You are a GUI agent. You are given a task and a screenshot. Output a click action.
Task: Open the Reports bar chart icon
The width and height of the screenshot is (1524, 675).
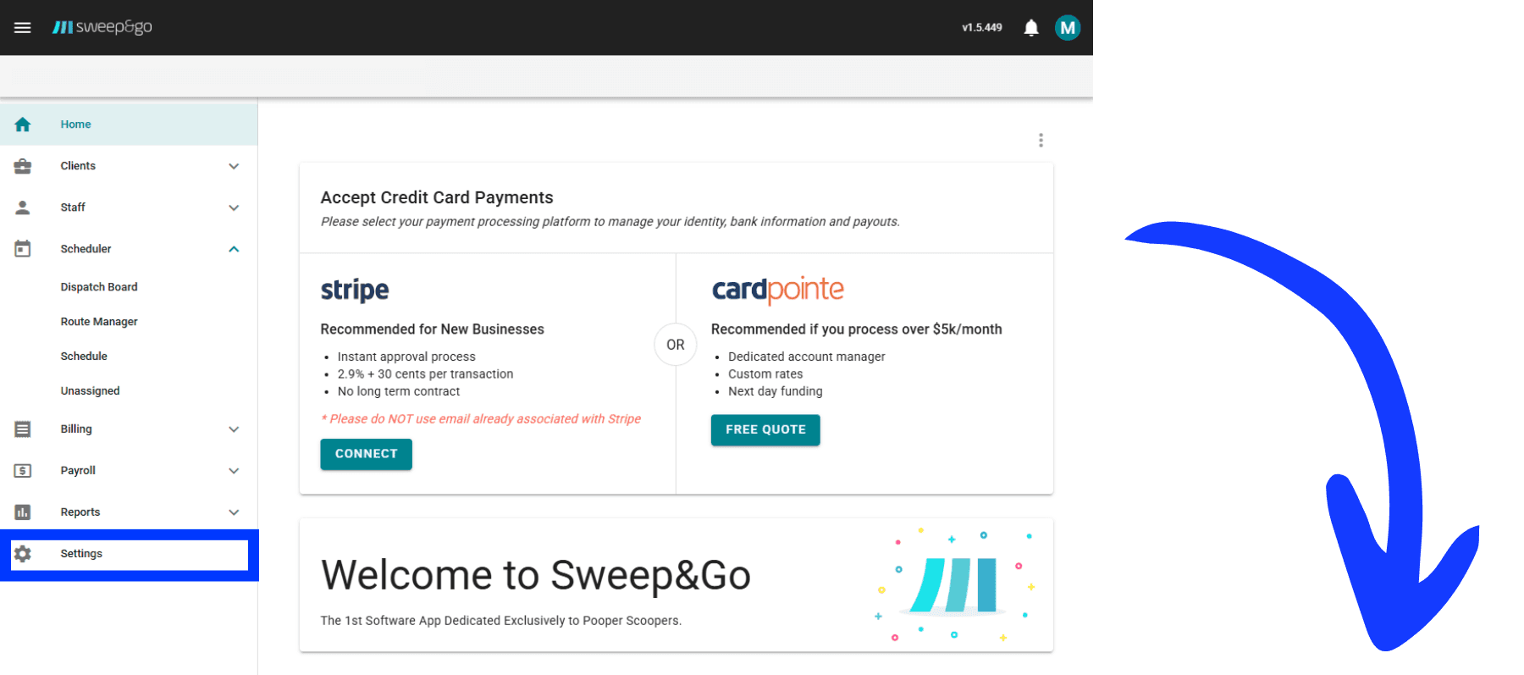click(x=22, y=512)
